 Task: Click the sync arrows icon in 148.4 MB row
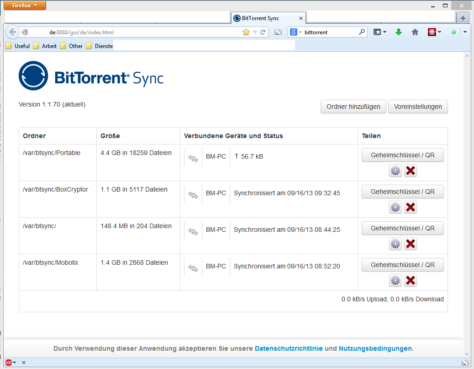(193, 231)
